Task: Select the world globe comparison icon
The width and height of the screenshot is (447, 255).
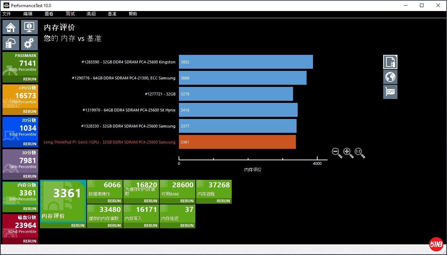Action: click(x=390, y=77)
